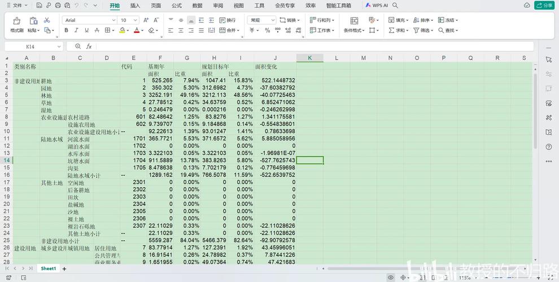
Task: Toggle left text alignment
Action: (x=171, y=30)
